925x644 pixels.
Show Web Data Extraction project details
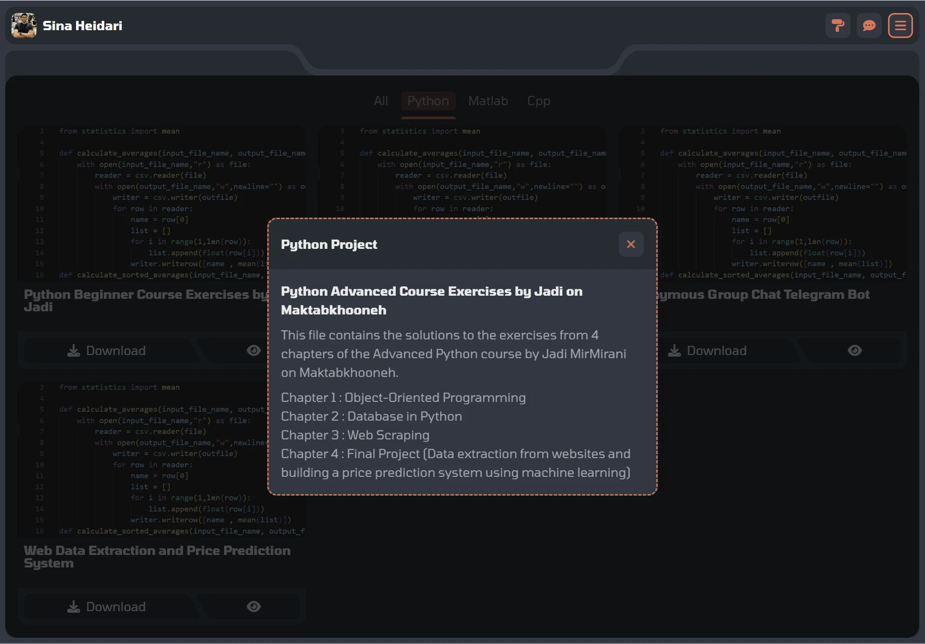point(254,607)
